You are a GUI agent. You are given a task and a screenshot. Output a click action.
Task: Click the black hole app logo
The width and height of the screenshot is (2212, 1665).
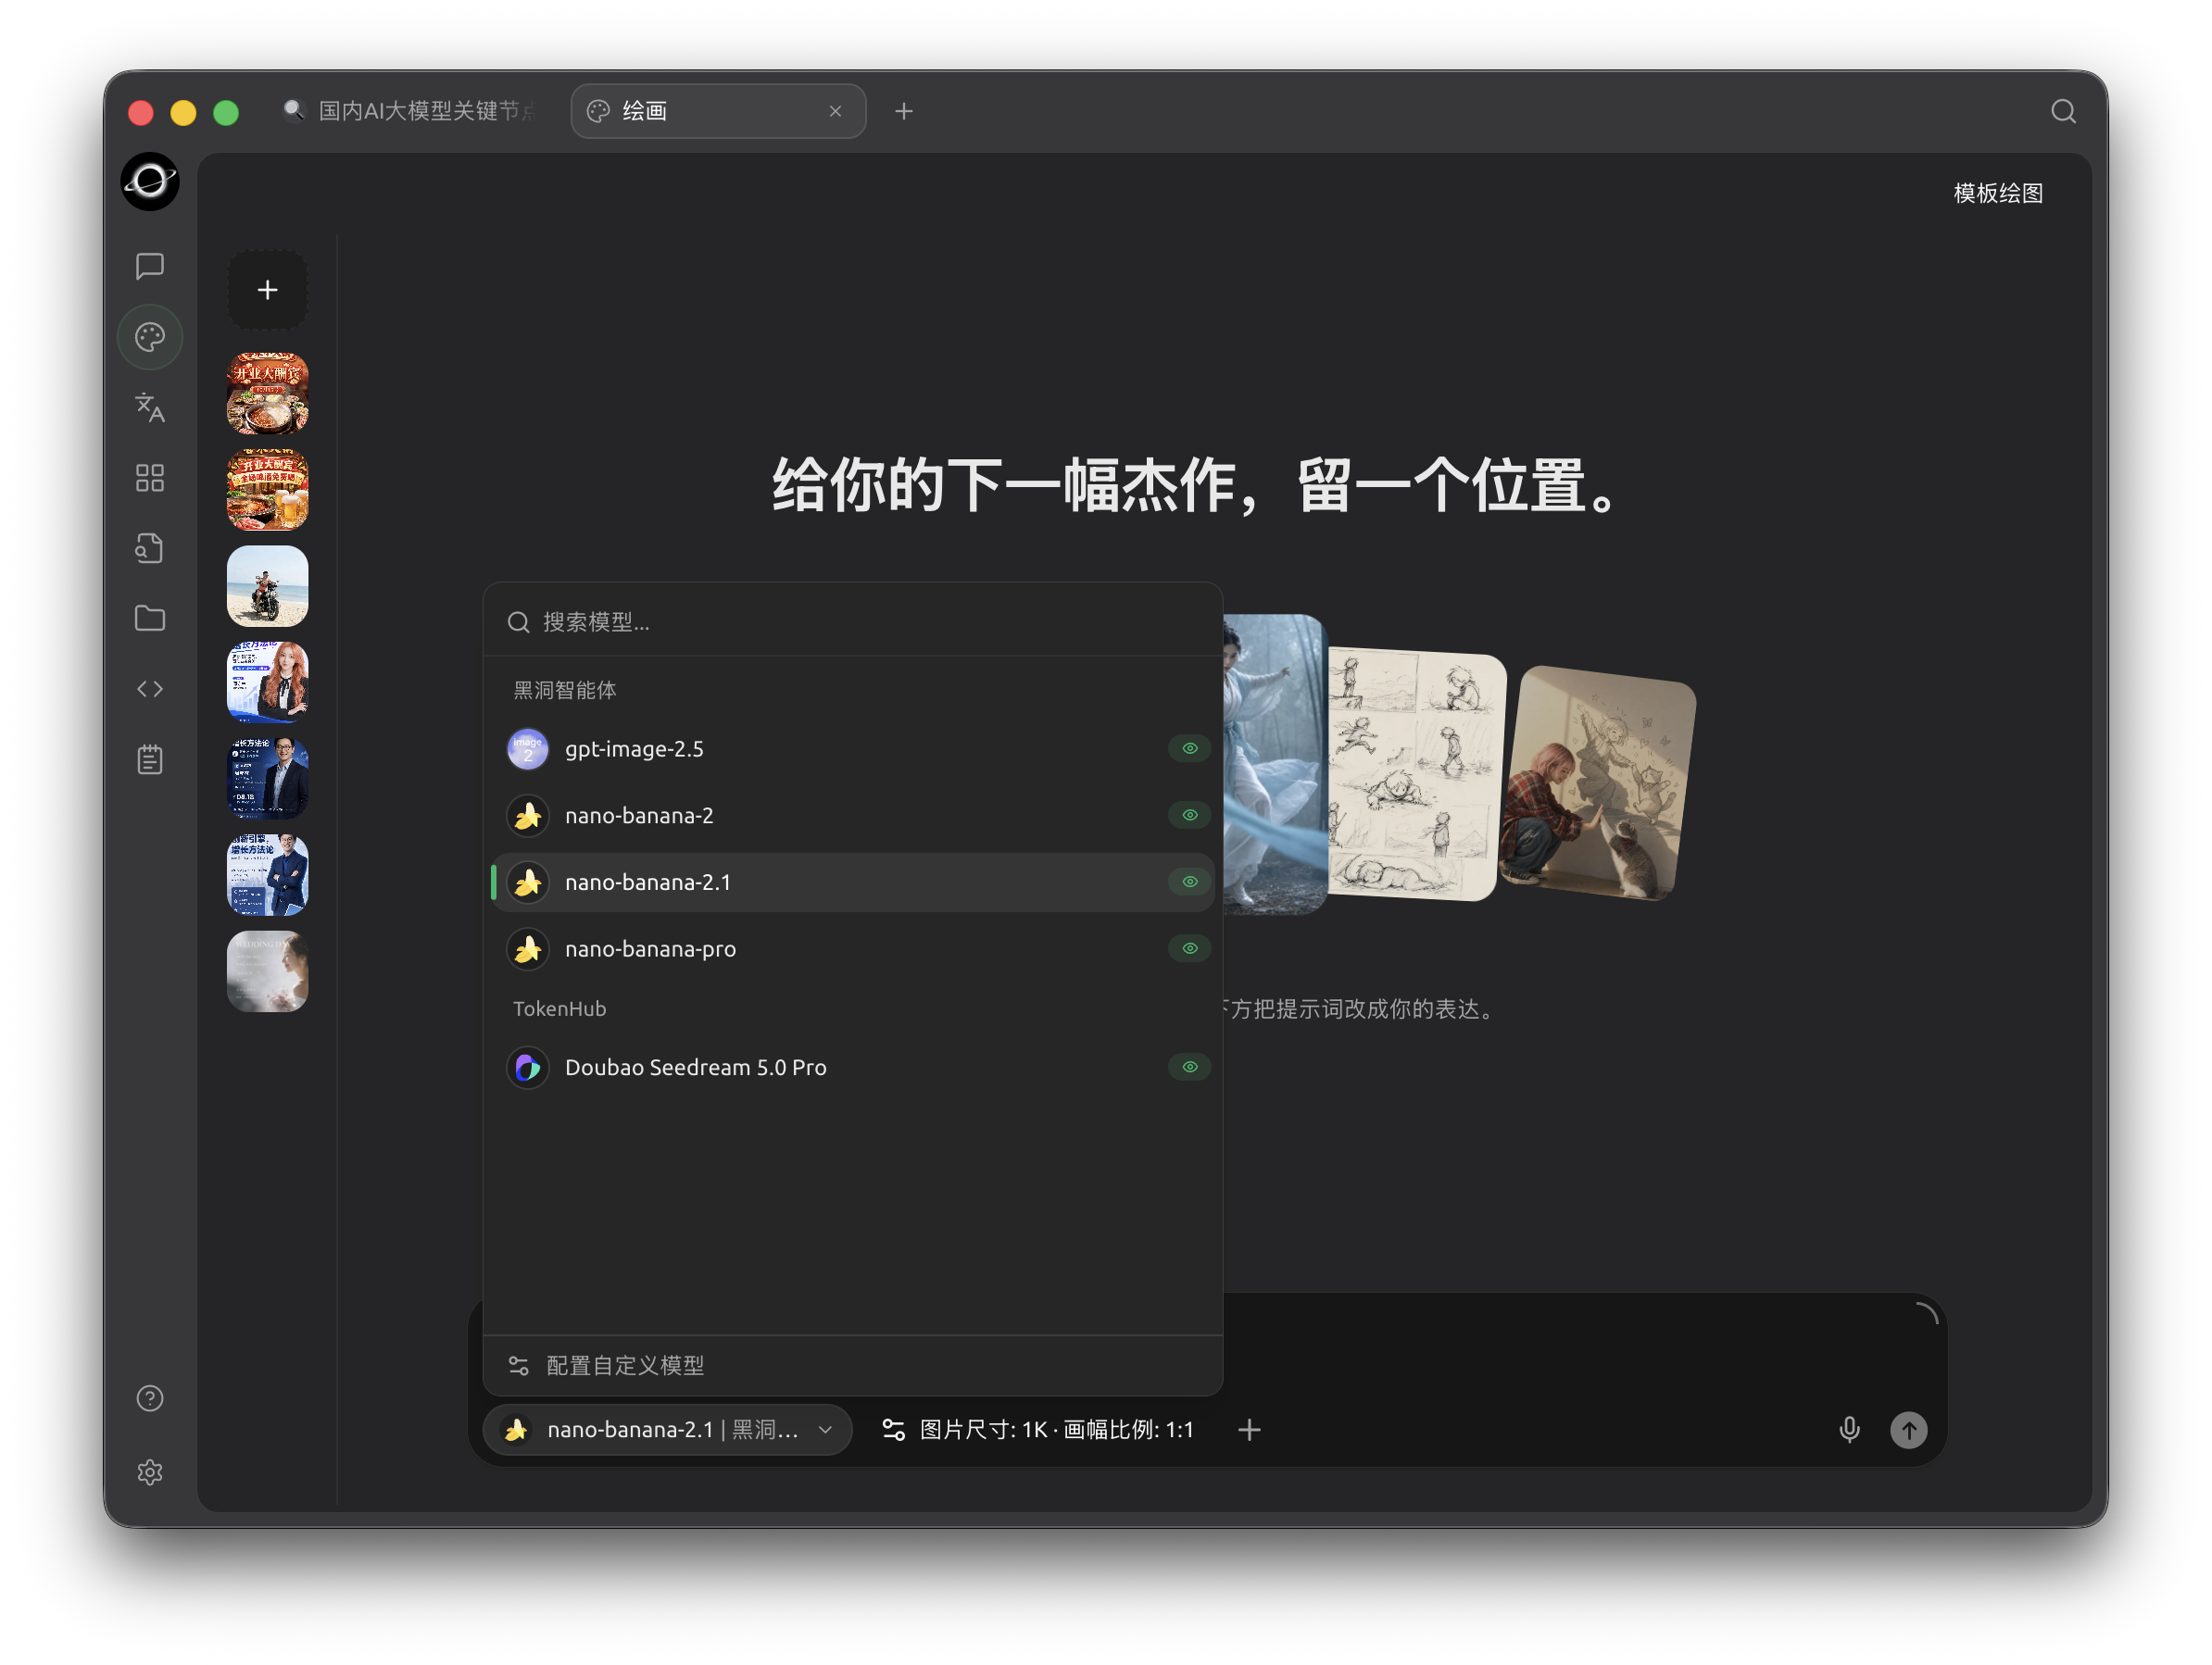150,182
